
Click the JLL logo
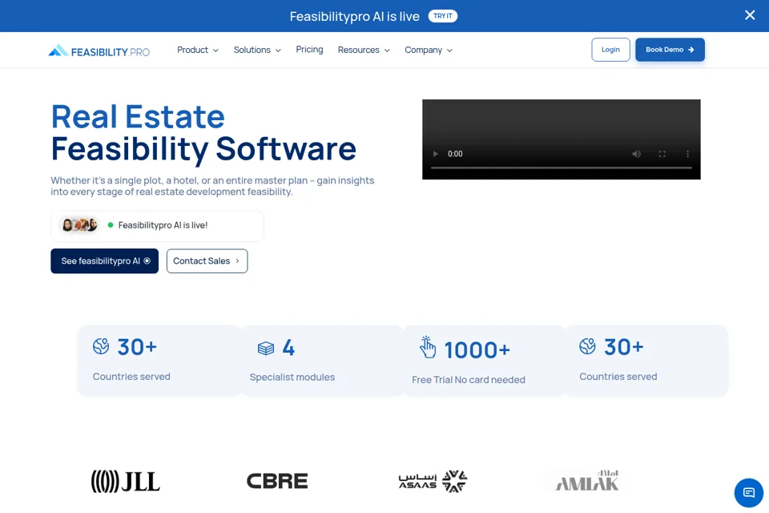tap(126, 481)
